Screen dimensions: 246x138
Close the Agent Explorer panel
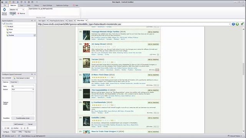pyautogui.click(x=35, y=20)
